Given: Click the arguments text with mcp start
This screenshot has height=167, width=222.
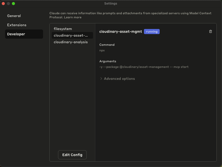Looking at the screenshot, I should (x=144, y=67).
